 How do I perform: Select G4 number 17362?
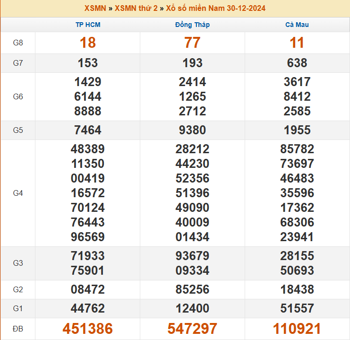(x=297, y=208)
